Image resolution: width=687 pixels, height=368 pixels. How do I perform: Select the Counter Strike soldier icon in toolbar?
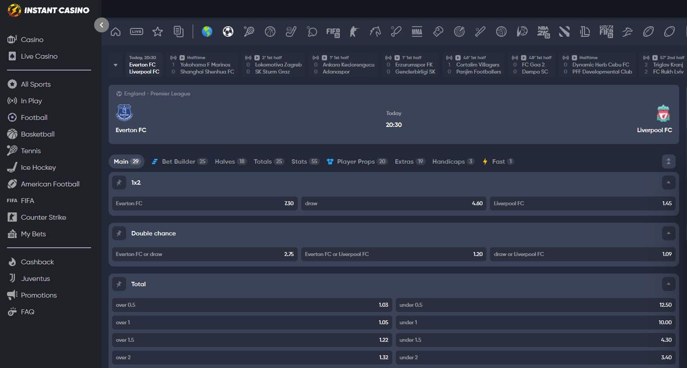(x=354, y=32)
